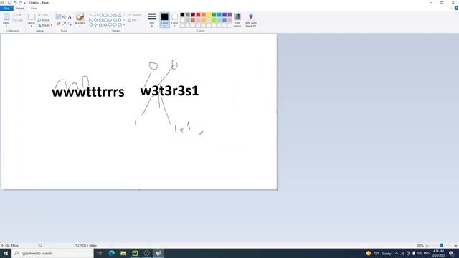Open the File tab

click(x=6, y=8)
